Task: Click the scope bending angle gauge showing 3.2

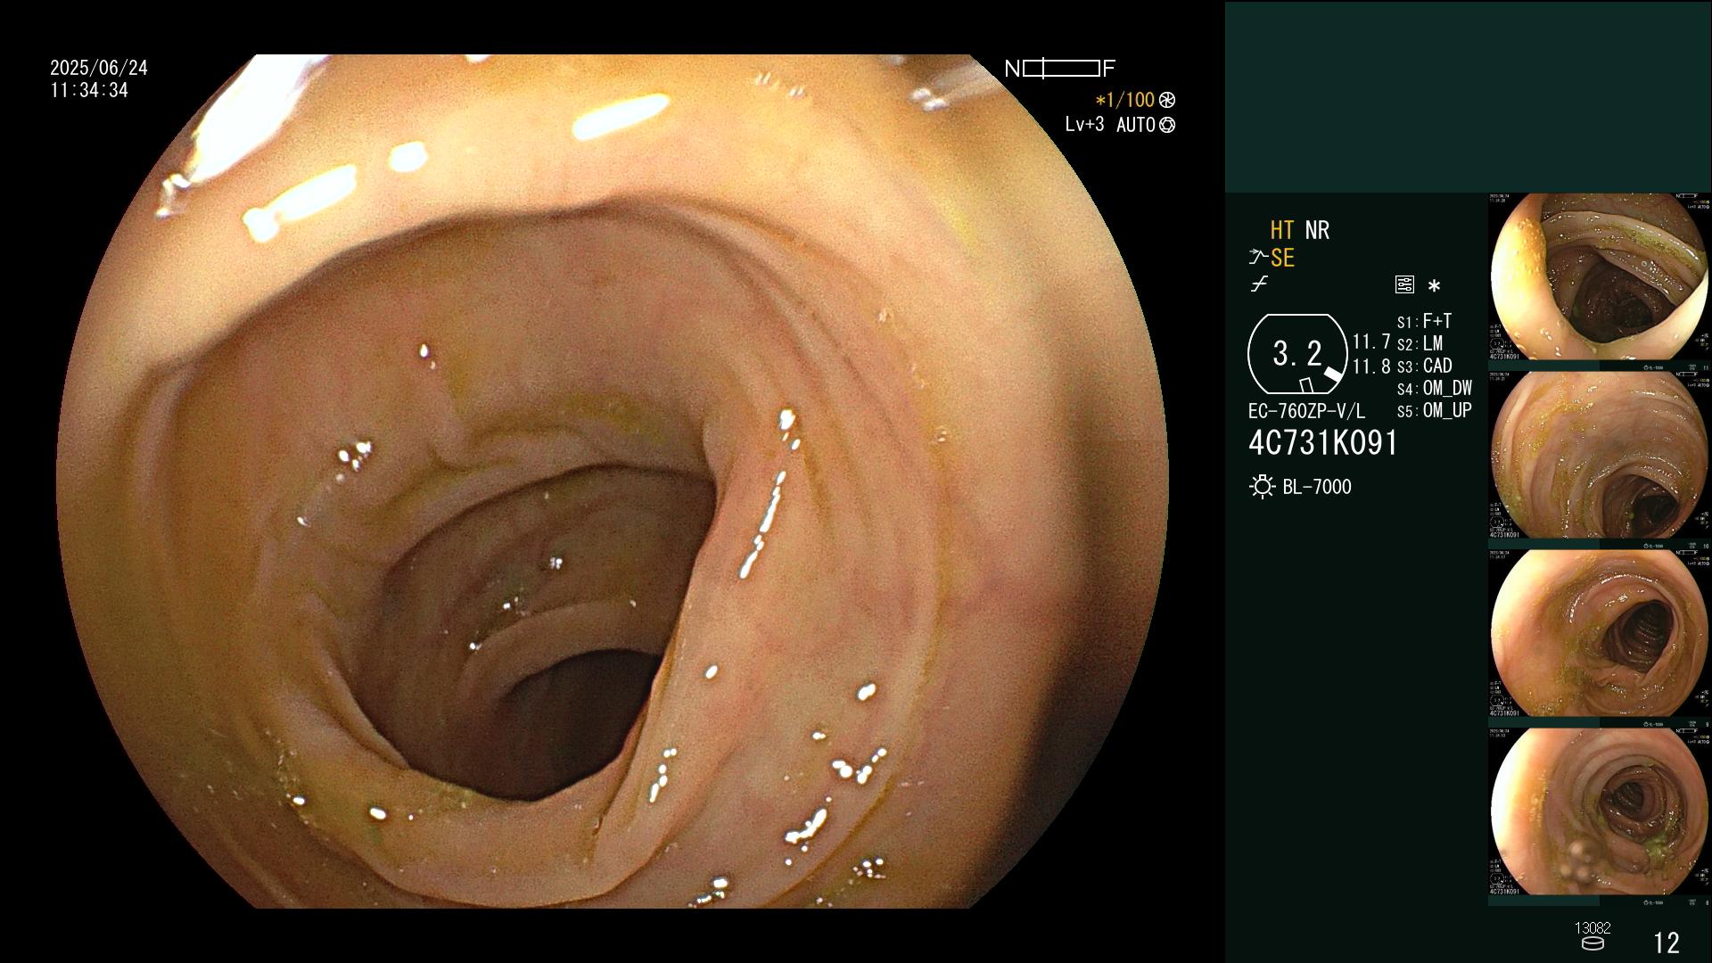Action: (1297, 354)
